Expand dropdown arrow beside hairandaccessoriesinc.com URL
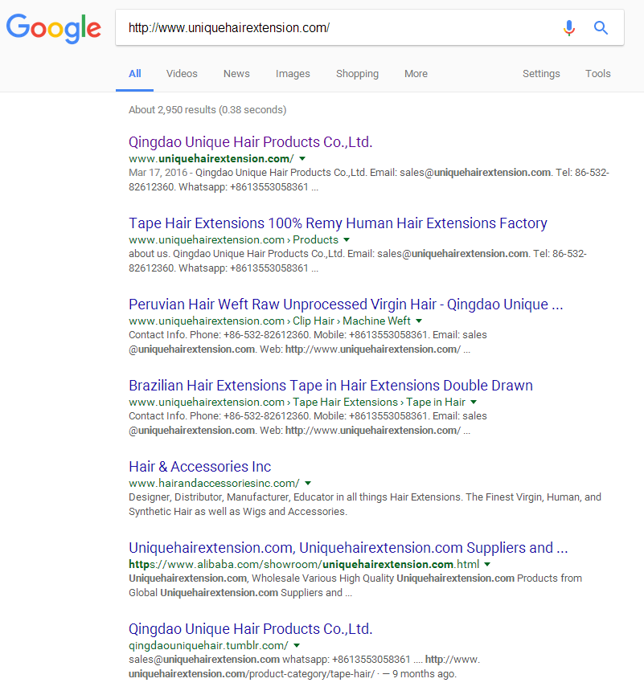 point(308,483)
